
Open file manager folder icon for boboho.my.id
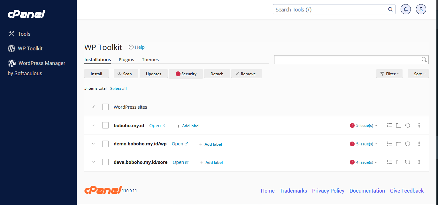click(398, 125)
